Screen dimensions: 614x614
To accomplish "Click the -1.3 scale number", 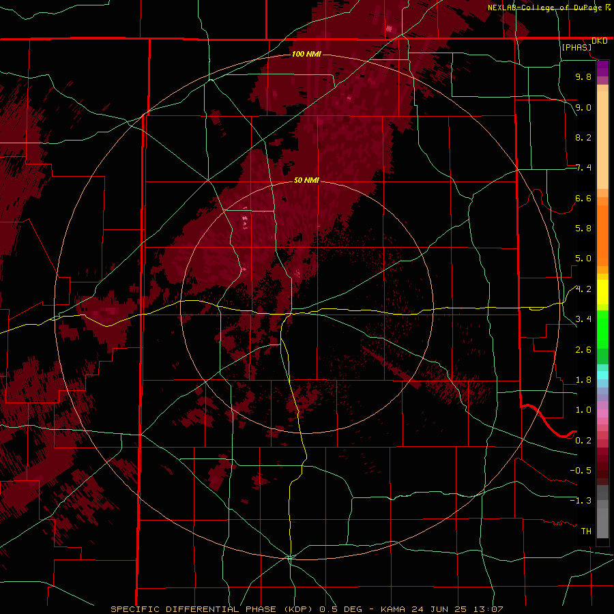I will point(581,501).
